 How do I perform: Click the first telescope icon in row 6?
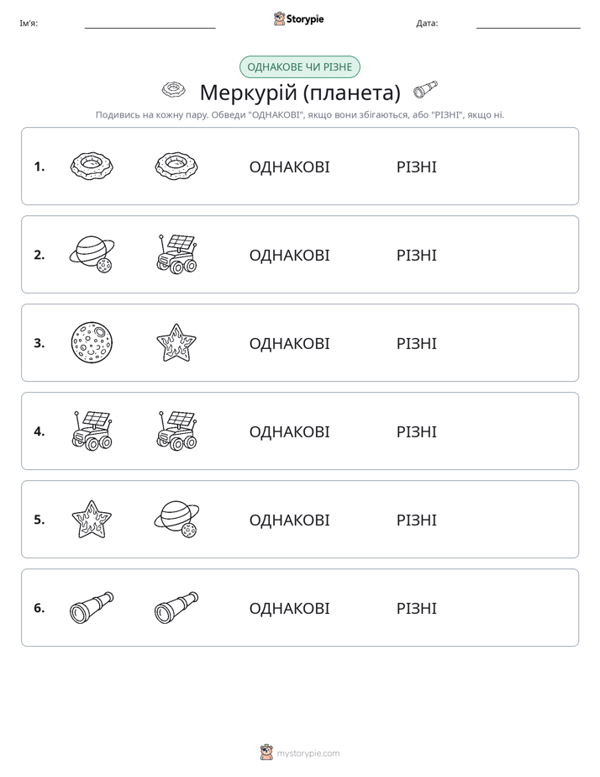click(92, 607)
